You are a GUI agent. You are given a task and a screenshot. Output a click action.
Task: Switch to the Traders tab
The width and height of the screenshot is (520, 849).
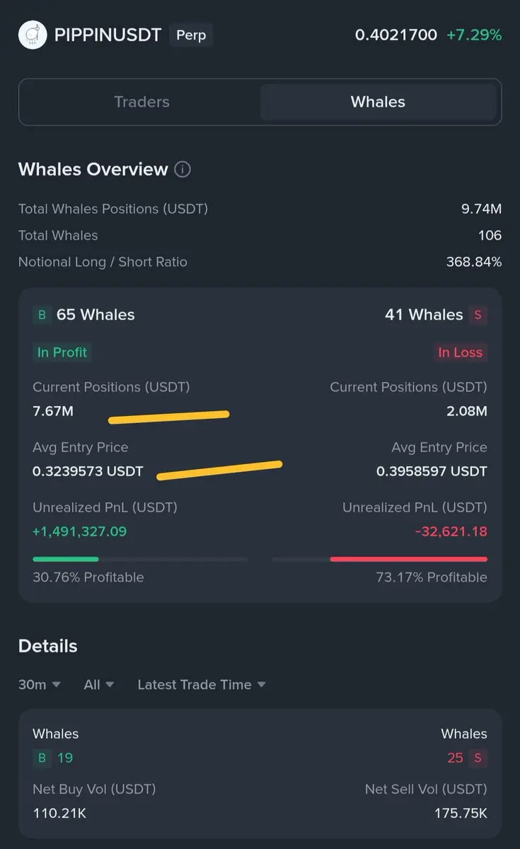coord(141,102)
